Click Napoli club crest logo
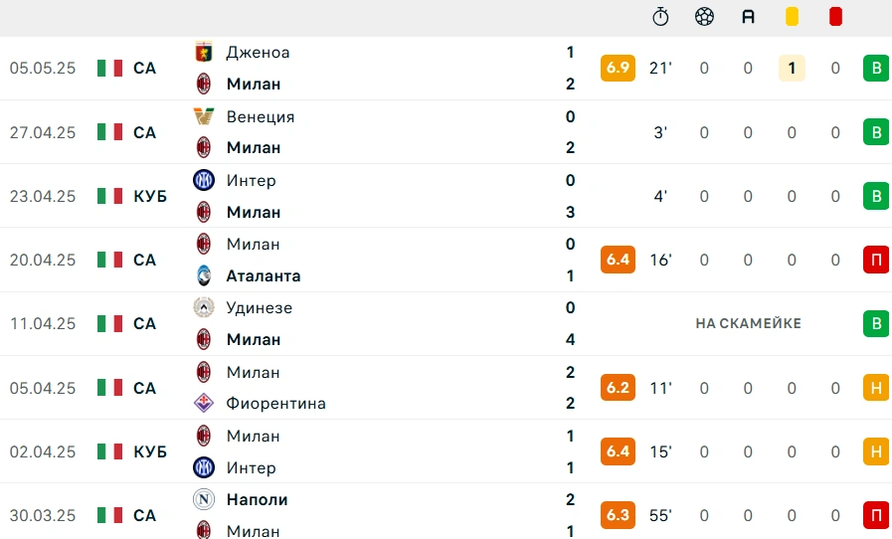 (204, 499)
